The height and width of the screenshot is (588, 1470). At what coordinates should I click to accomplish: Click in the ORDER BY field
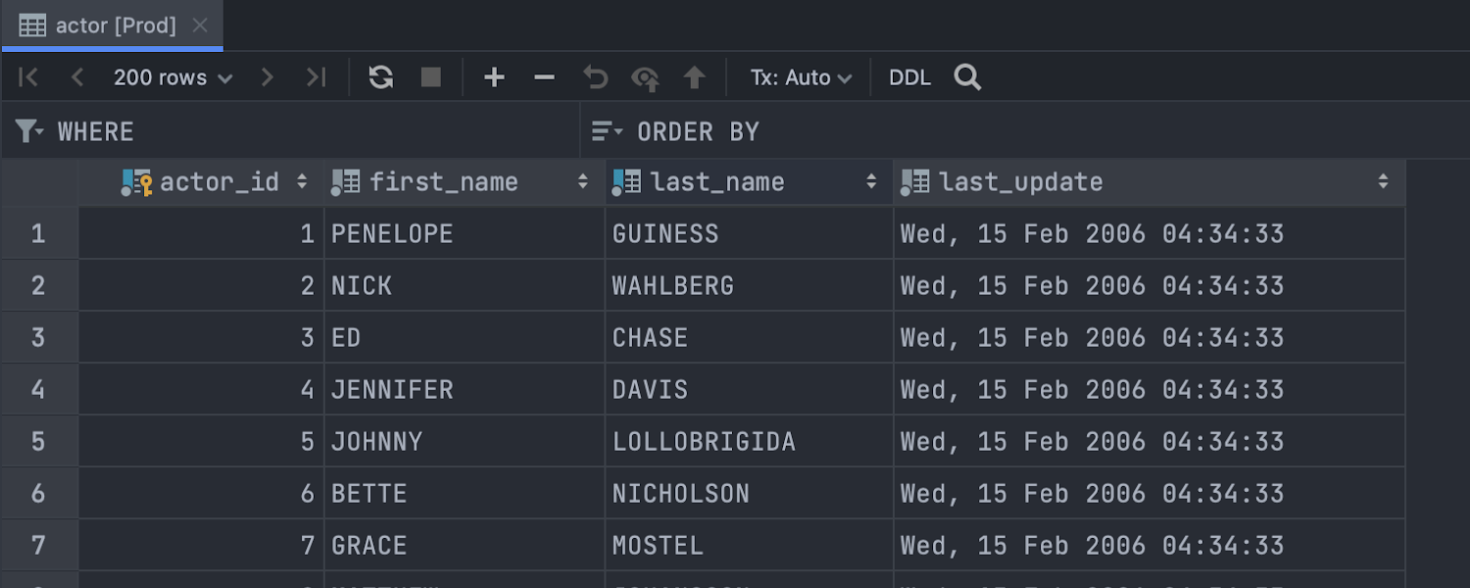(x=882, y=131)
